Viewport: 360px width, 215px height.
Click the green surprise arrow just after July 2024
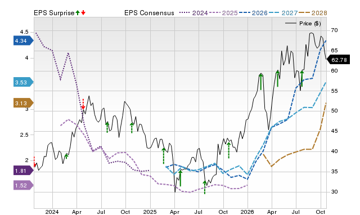tap(107, 128)
